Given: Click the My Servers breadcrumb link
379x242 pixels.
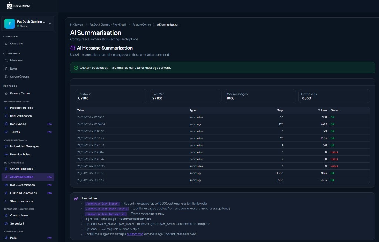Looking at the screenshot, I should (77, 24).
